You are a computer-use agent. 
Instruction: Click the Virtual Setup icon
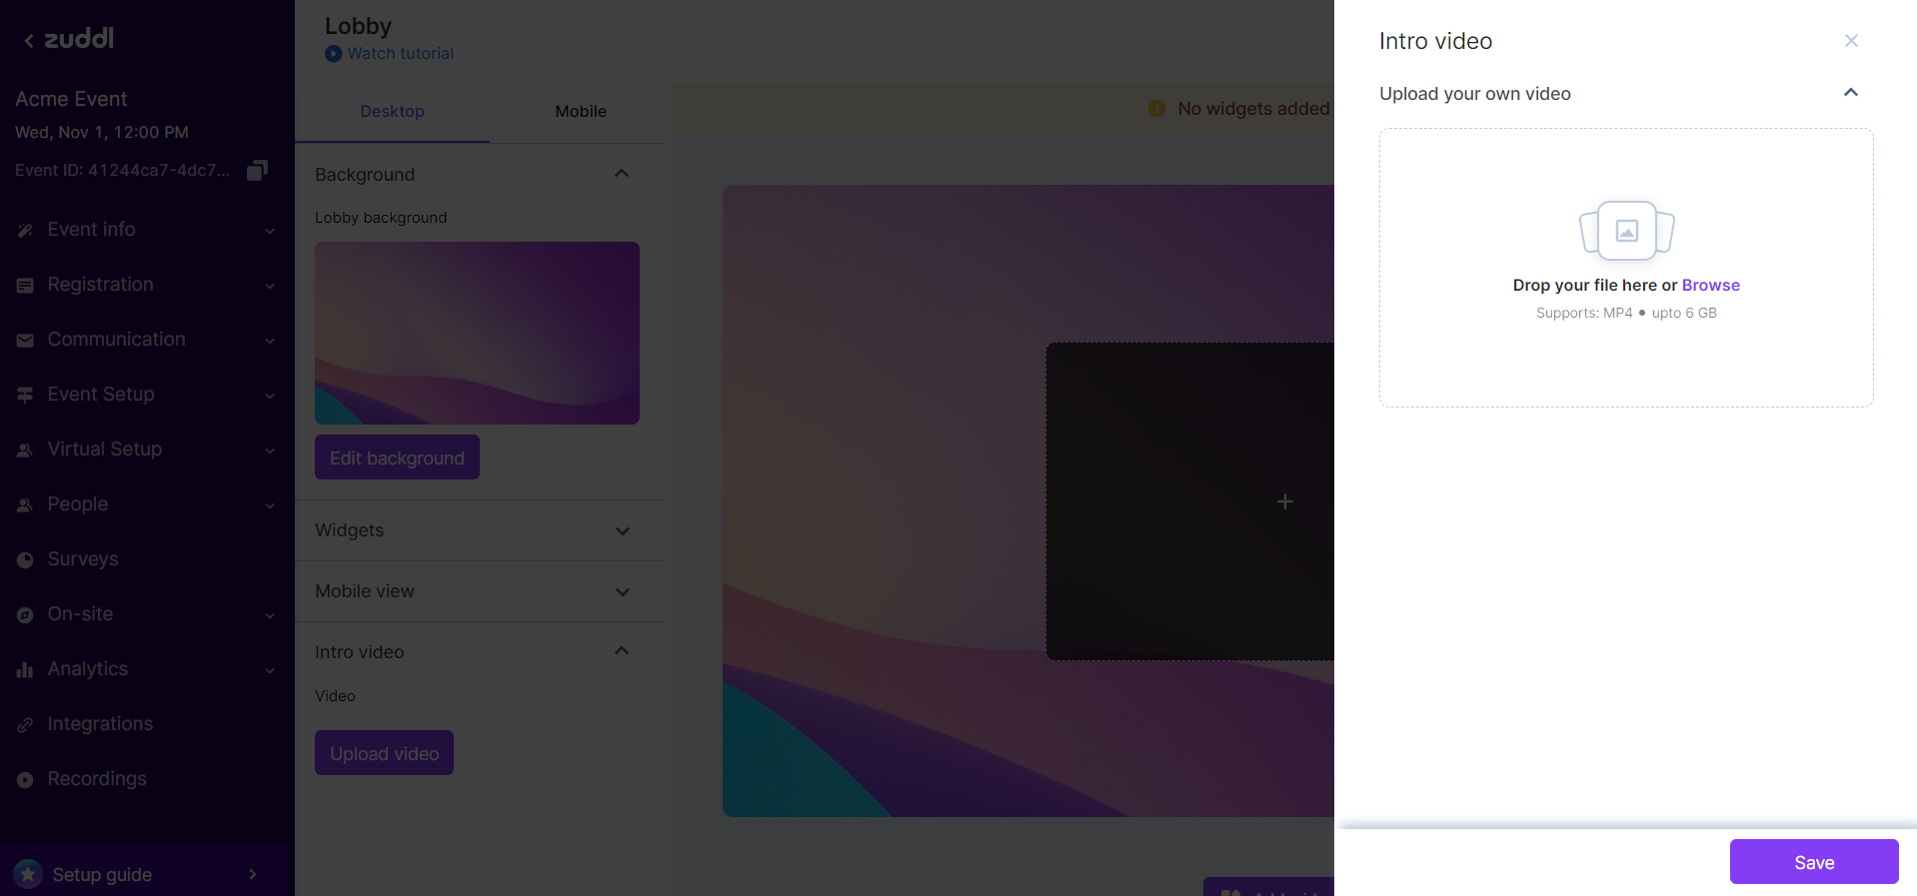point(25,450)
